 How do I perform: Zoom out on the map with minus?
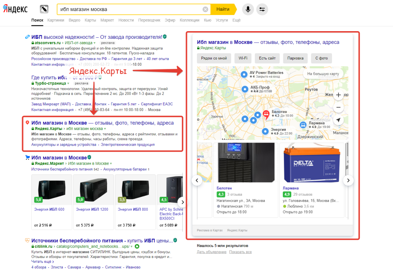[x=338, y=107]
